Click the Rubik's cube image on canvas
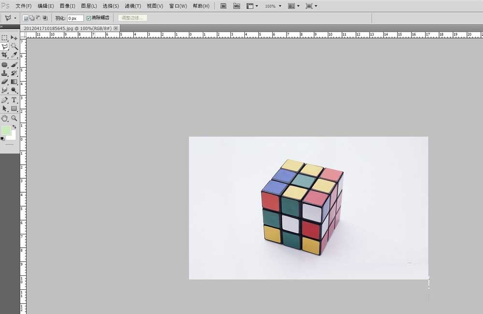This screenshot has width=483, height=314. point(302,207)
